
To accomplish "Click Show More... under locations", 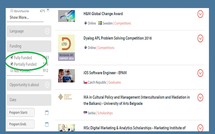I will coord(19,17).
